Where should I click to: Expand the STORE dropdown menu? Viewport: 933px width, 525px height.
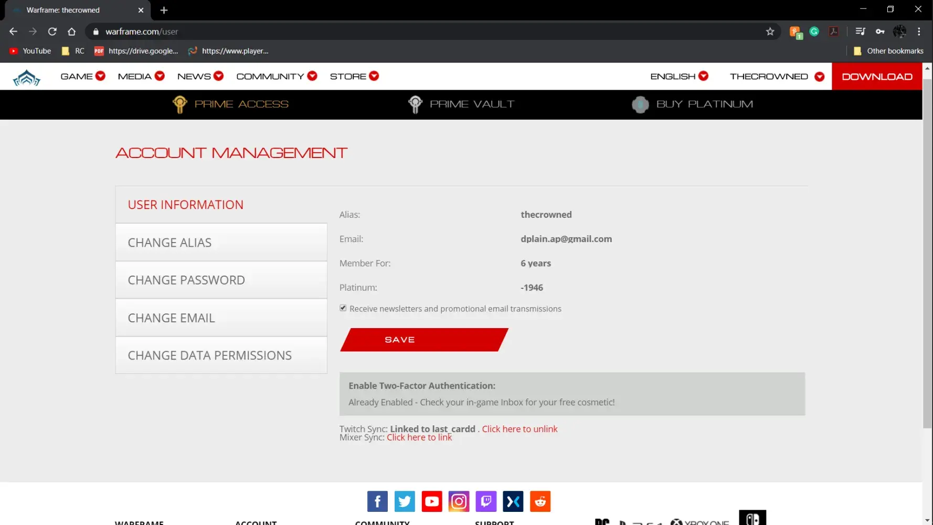pyautogui.click(x=354, y=76)
